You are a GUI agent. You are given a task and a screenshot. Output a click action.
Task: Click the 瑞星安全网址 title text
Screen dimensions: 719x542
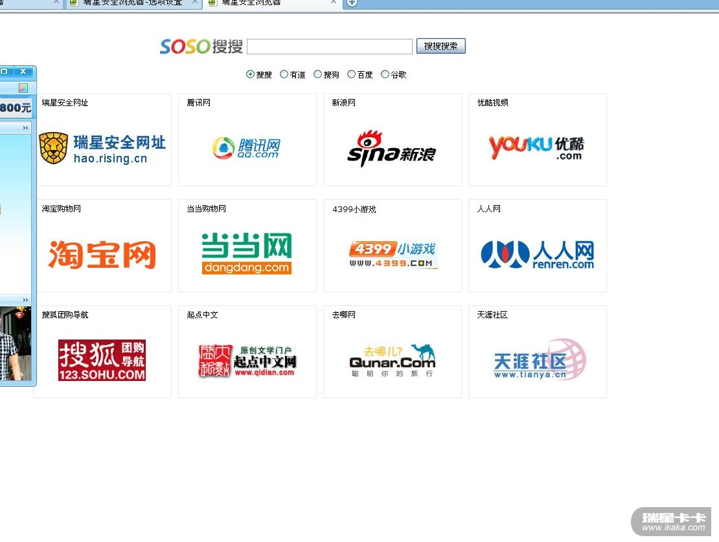click(65, 103)
